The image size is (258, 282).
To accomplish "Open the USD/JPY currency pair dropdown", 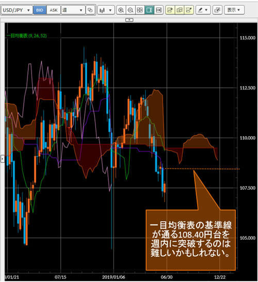I will [x=17, y=10].
